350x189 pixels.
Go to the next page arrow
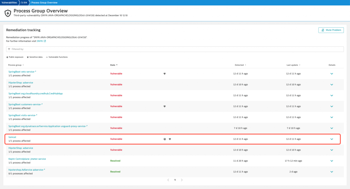[182, 180]
